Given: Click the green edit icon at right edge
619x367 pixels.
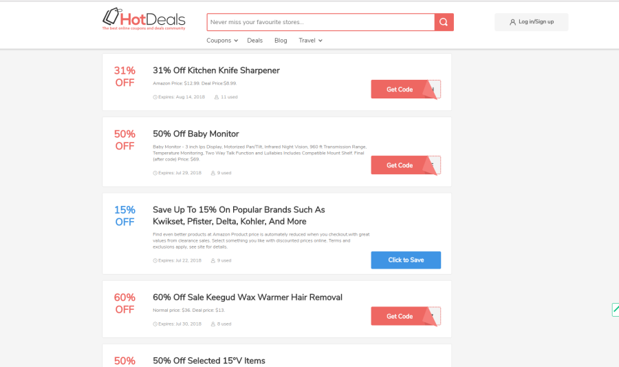Looking at the screenshot, I should coord(616,310).
